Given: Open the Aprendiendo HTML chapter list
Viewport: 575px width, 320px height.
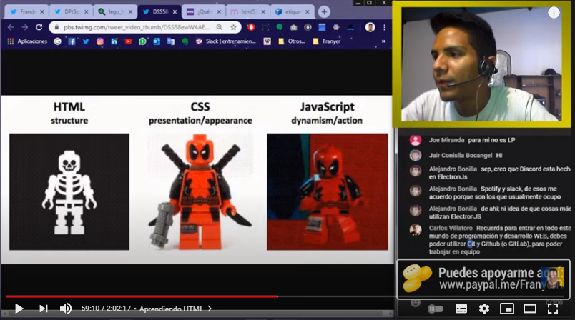Looking at the screenshot, I should [175, 309].
